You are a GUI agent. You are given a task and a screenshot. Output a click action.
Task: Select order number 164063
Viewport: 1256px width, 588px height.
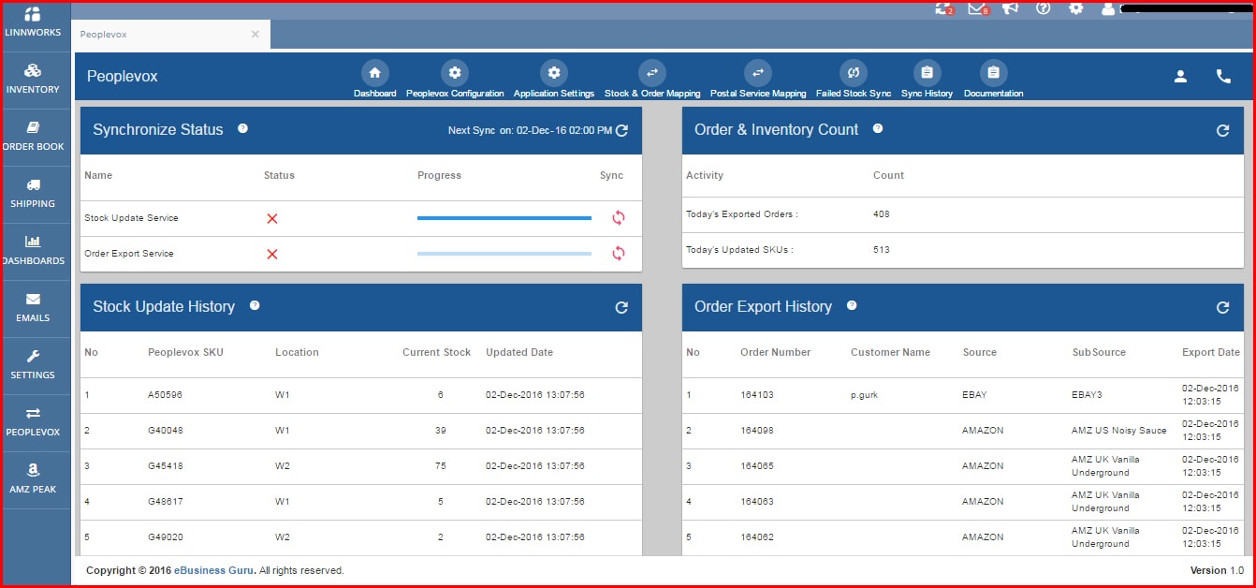coord(757,502)
